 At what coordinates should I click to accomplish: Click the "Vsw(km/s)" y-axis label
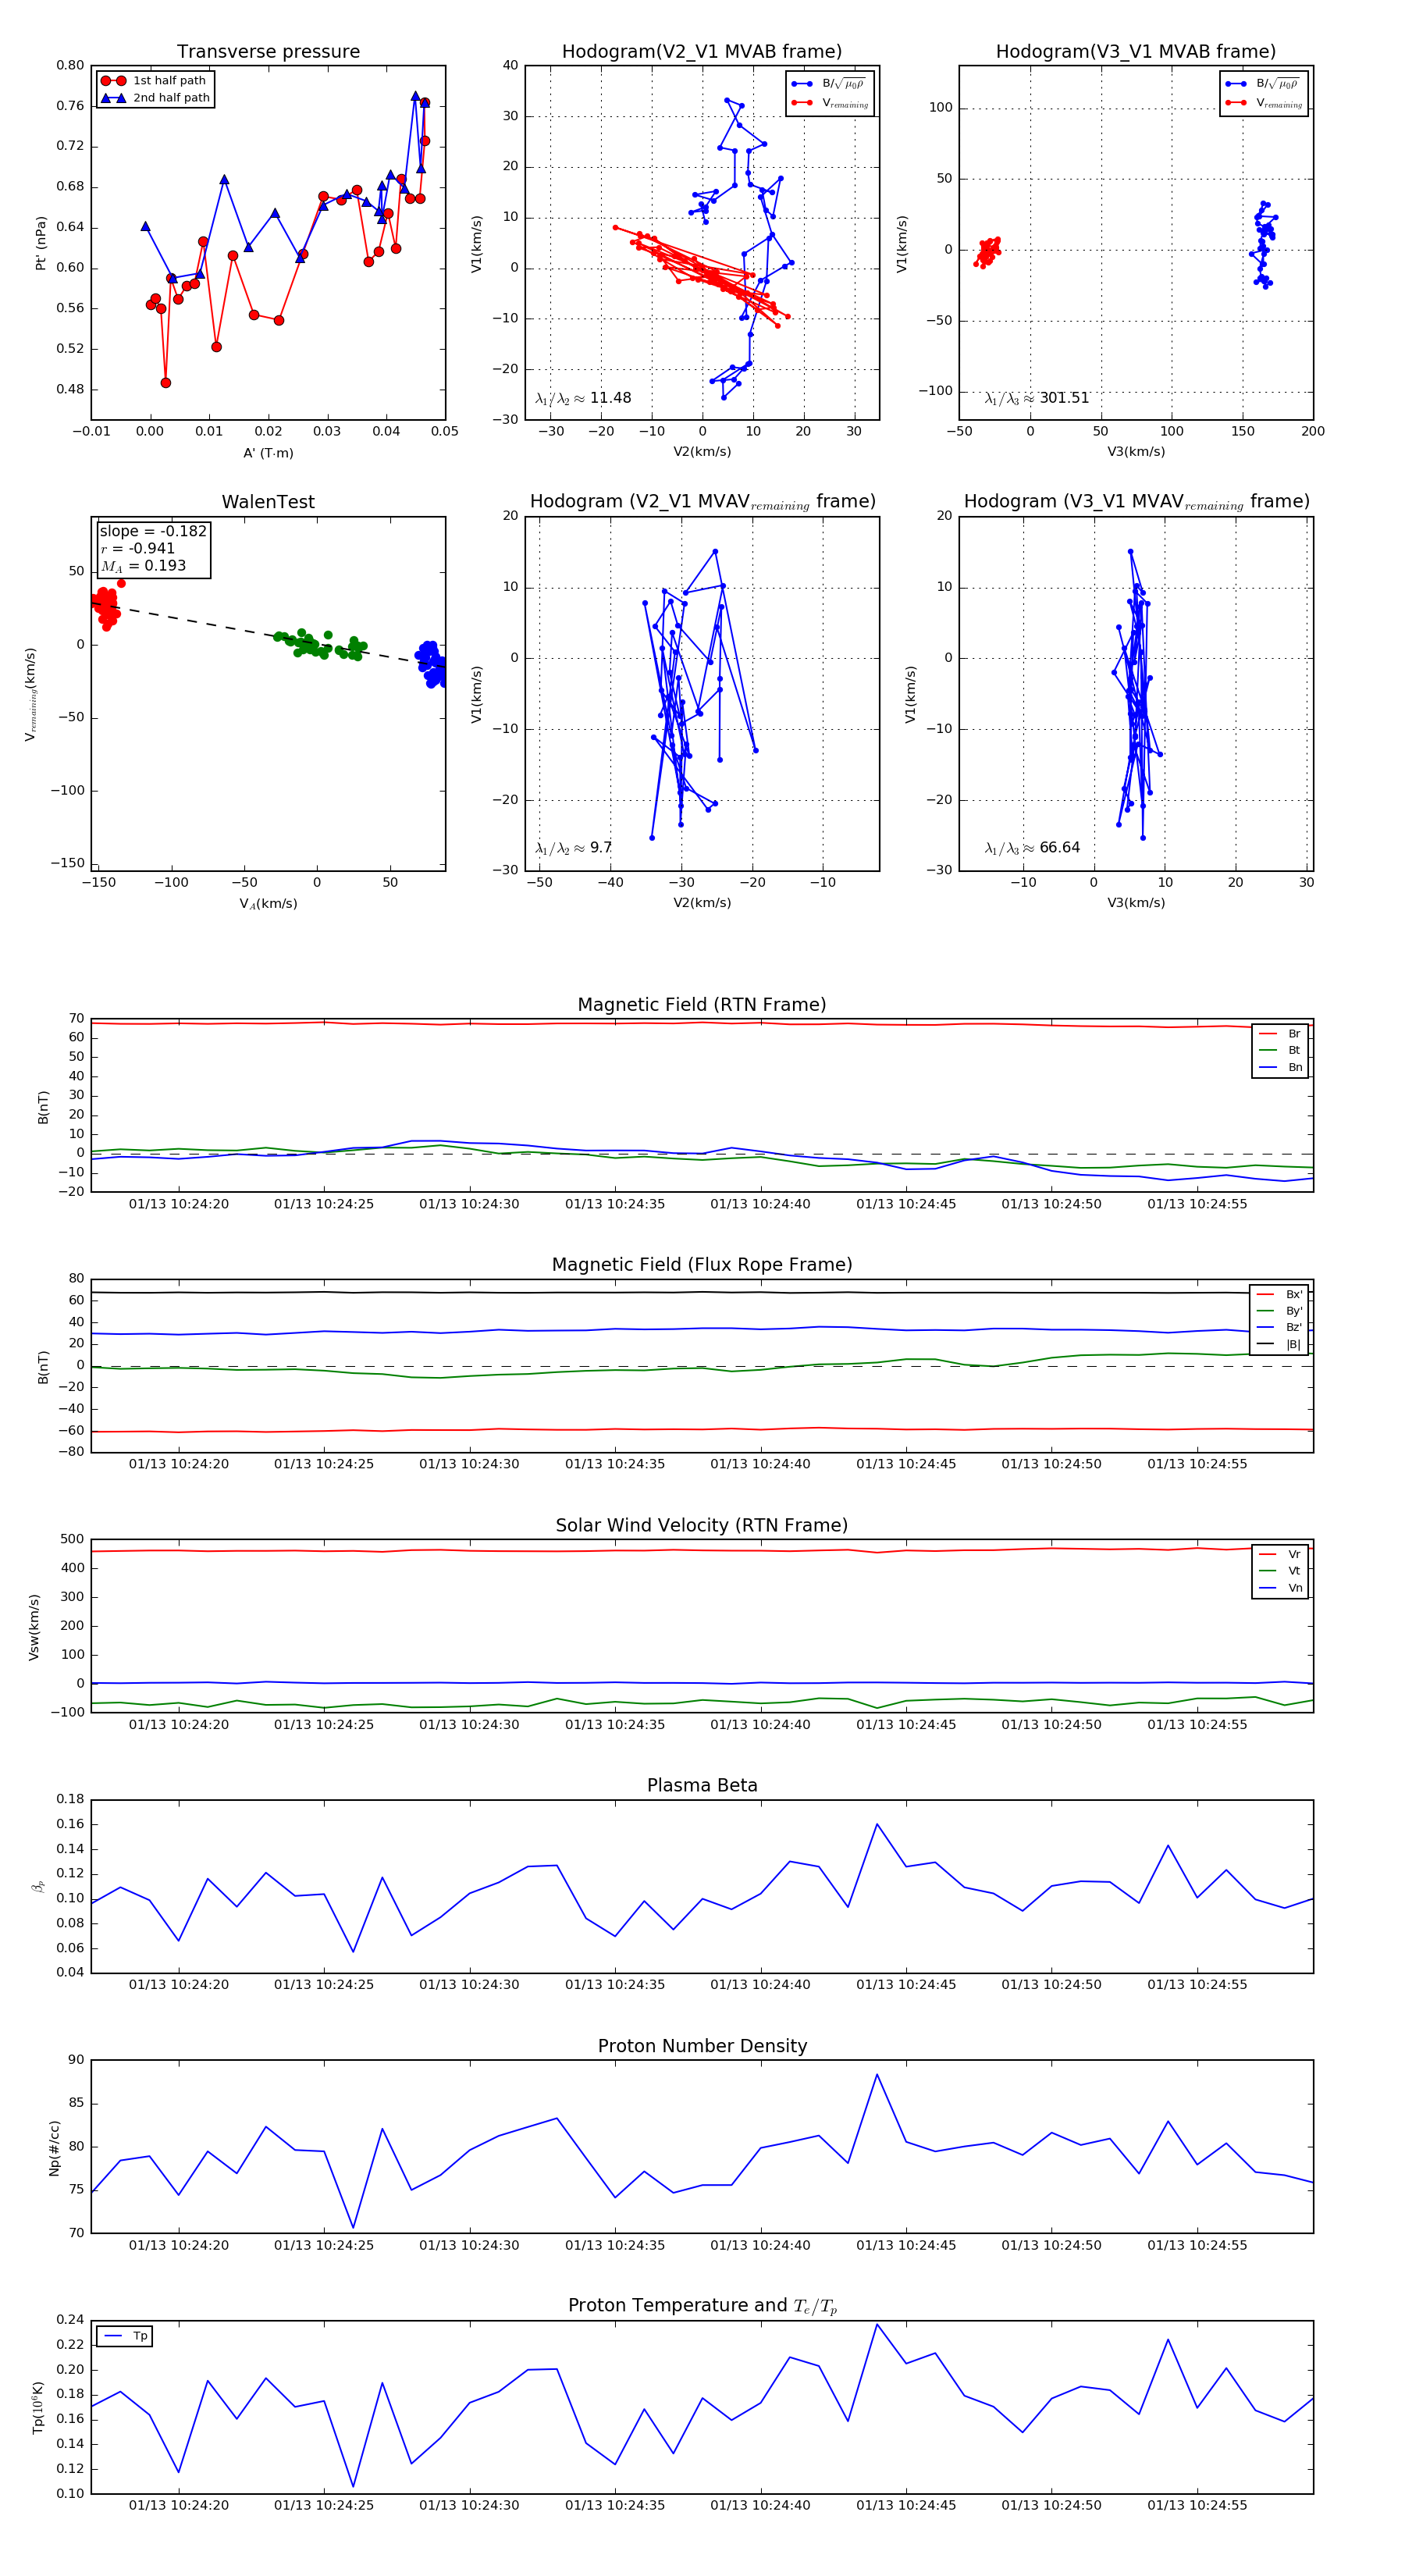click(34, 1627)
